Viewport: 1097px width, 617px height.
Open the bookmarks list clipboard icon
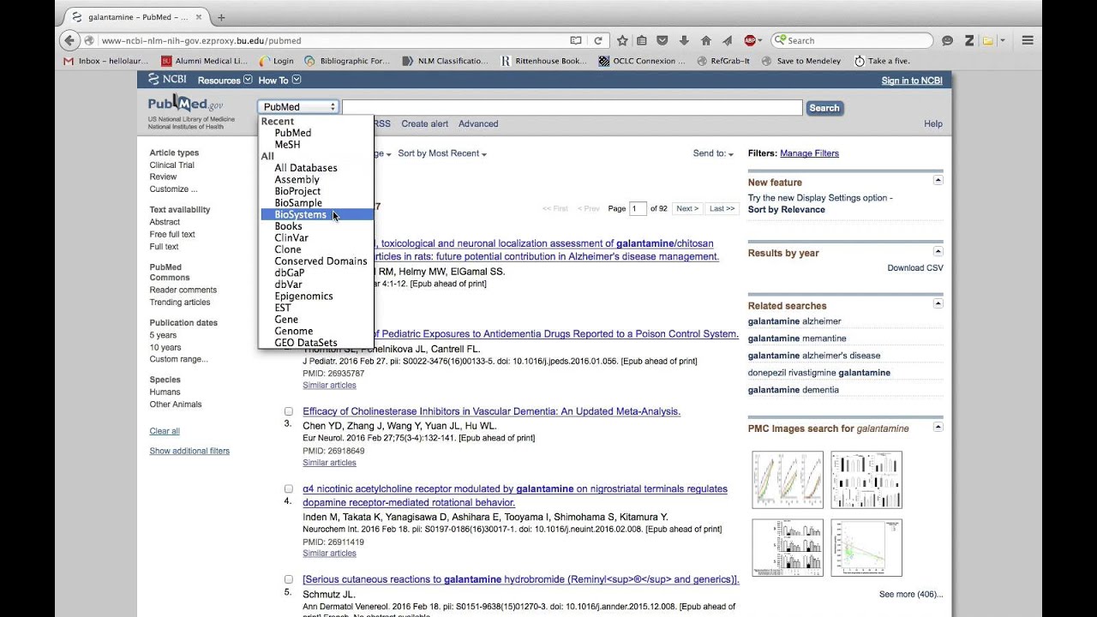pyautogui.click(x=642, y=40)
